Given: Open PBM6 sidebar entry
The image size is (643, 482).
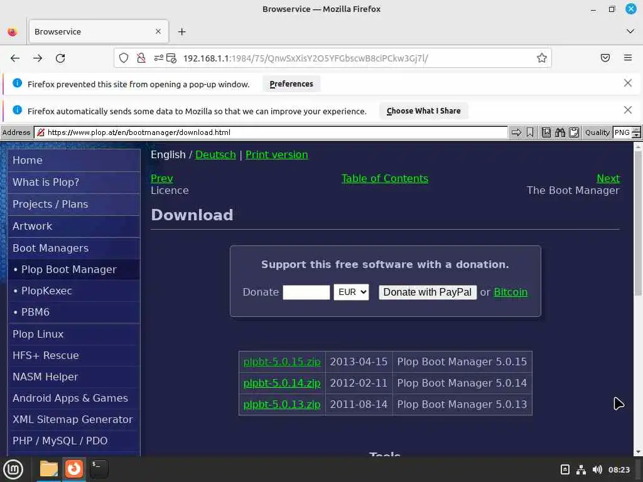Looking at the screenshot, I should tap(74, 313).
